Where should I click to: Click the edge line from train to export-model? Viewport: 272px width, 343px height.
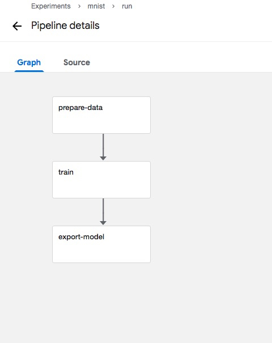click(103, 210)
